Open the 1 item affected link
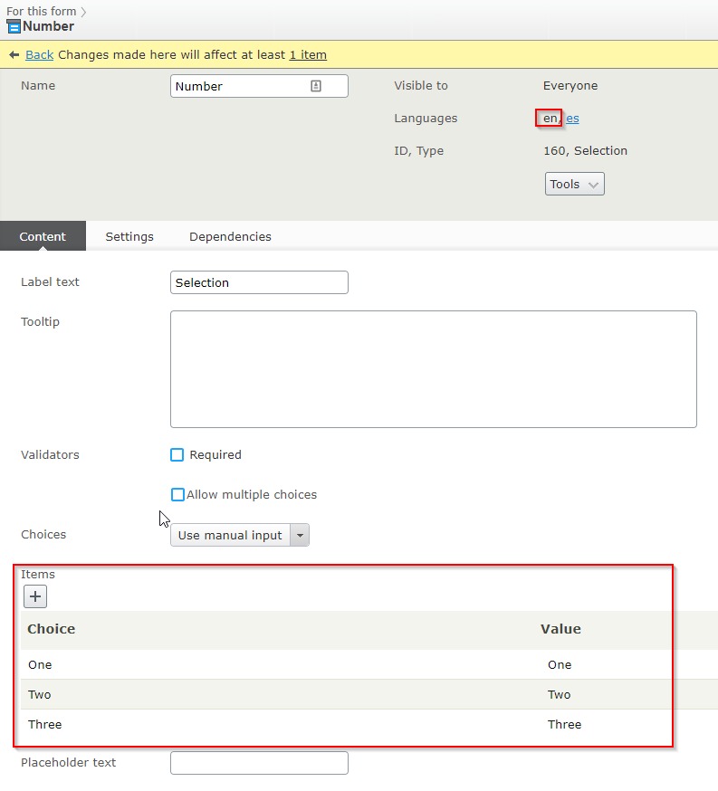Viewport: 718px width, 791px height. [x=308, y=55]
